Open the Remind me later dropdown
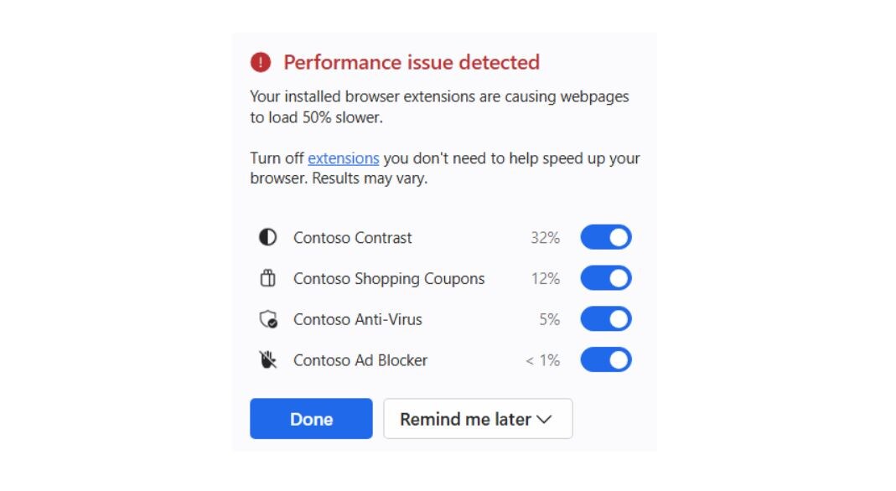The image size is (896, 491). (478, 418)
